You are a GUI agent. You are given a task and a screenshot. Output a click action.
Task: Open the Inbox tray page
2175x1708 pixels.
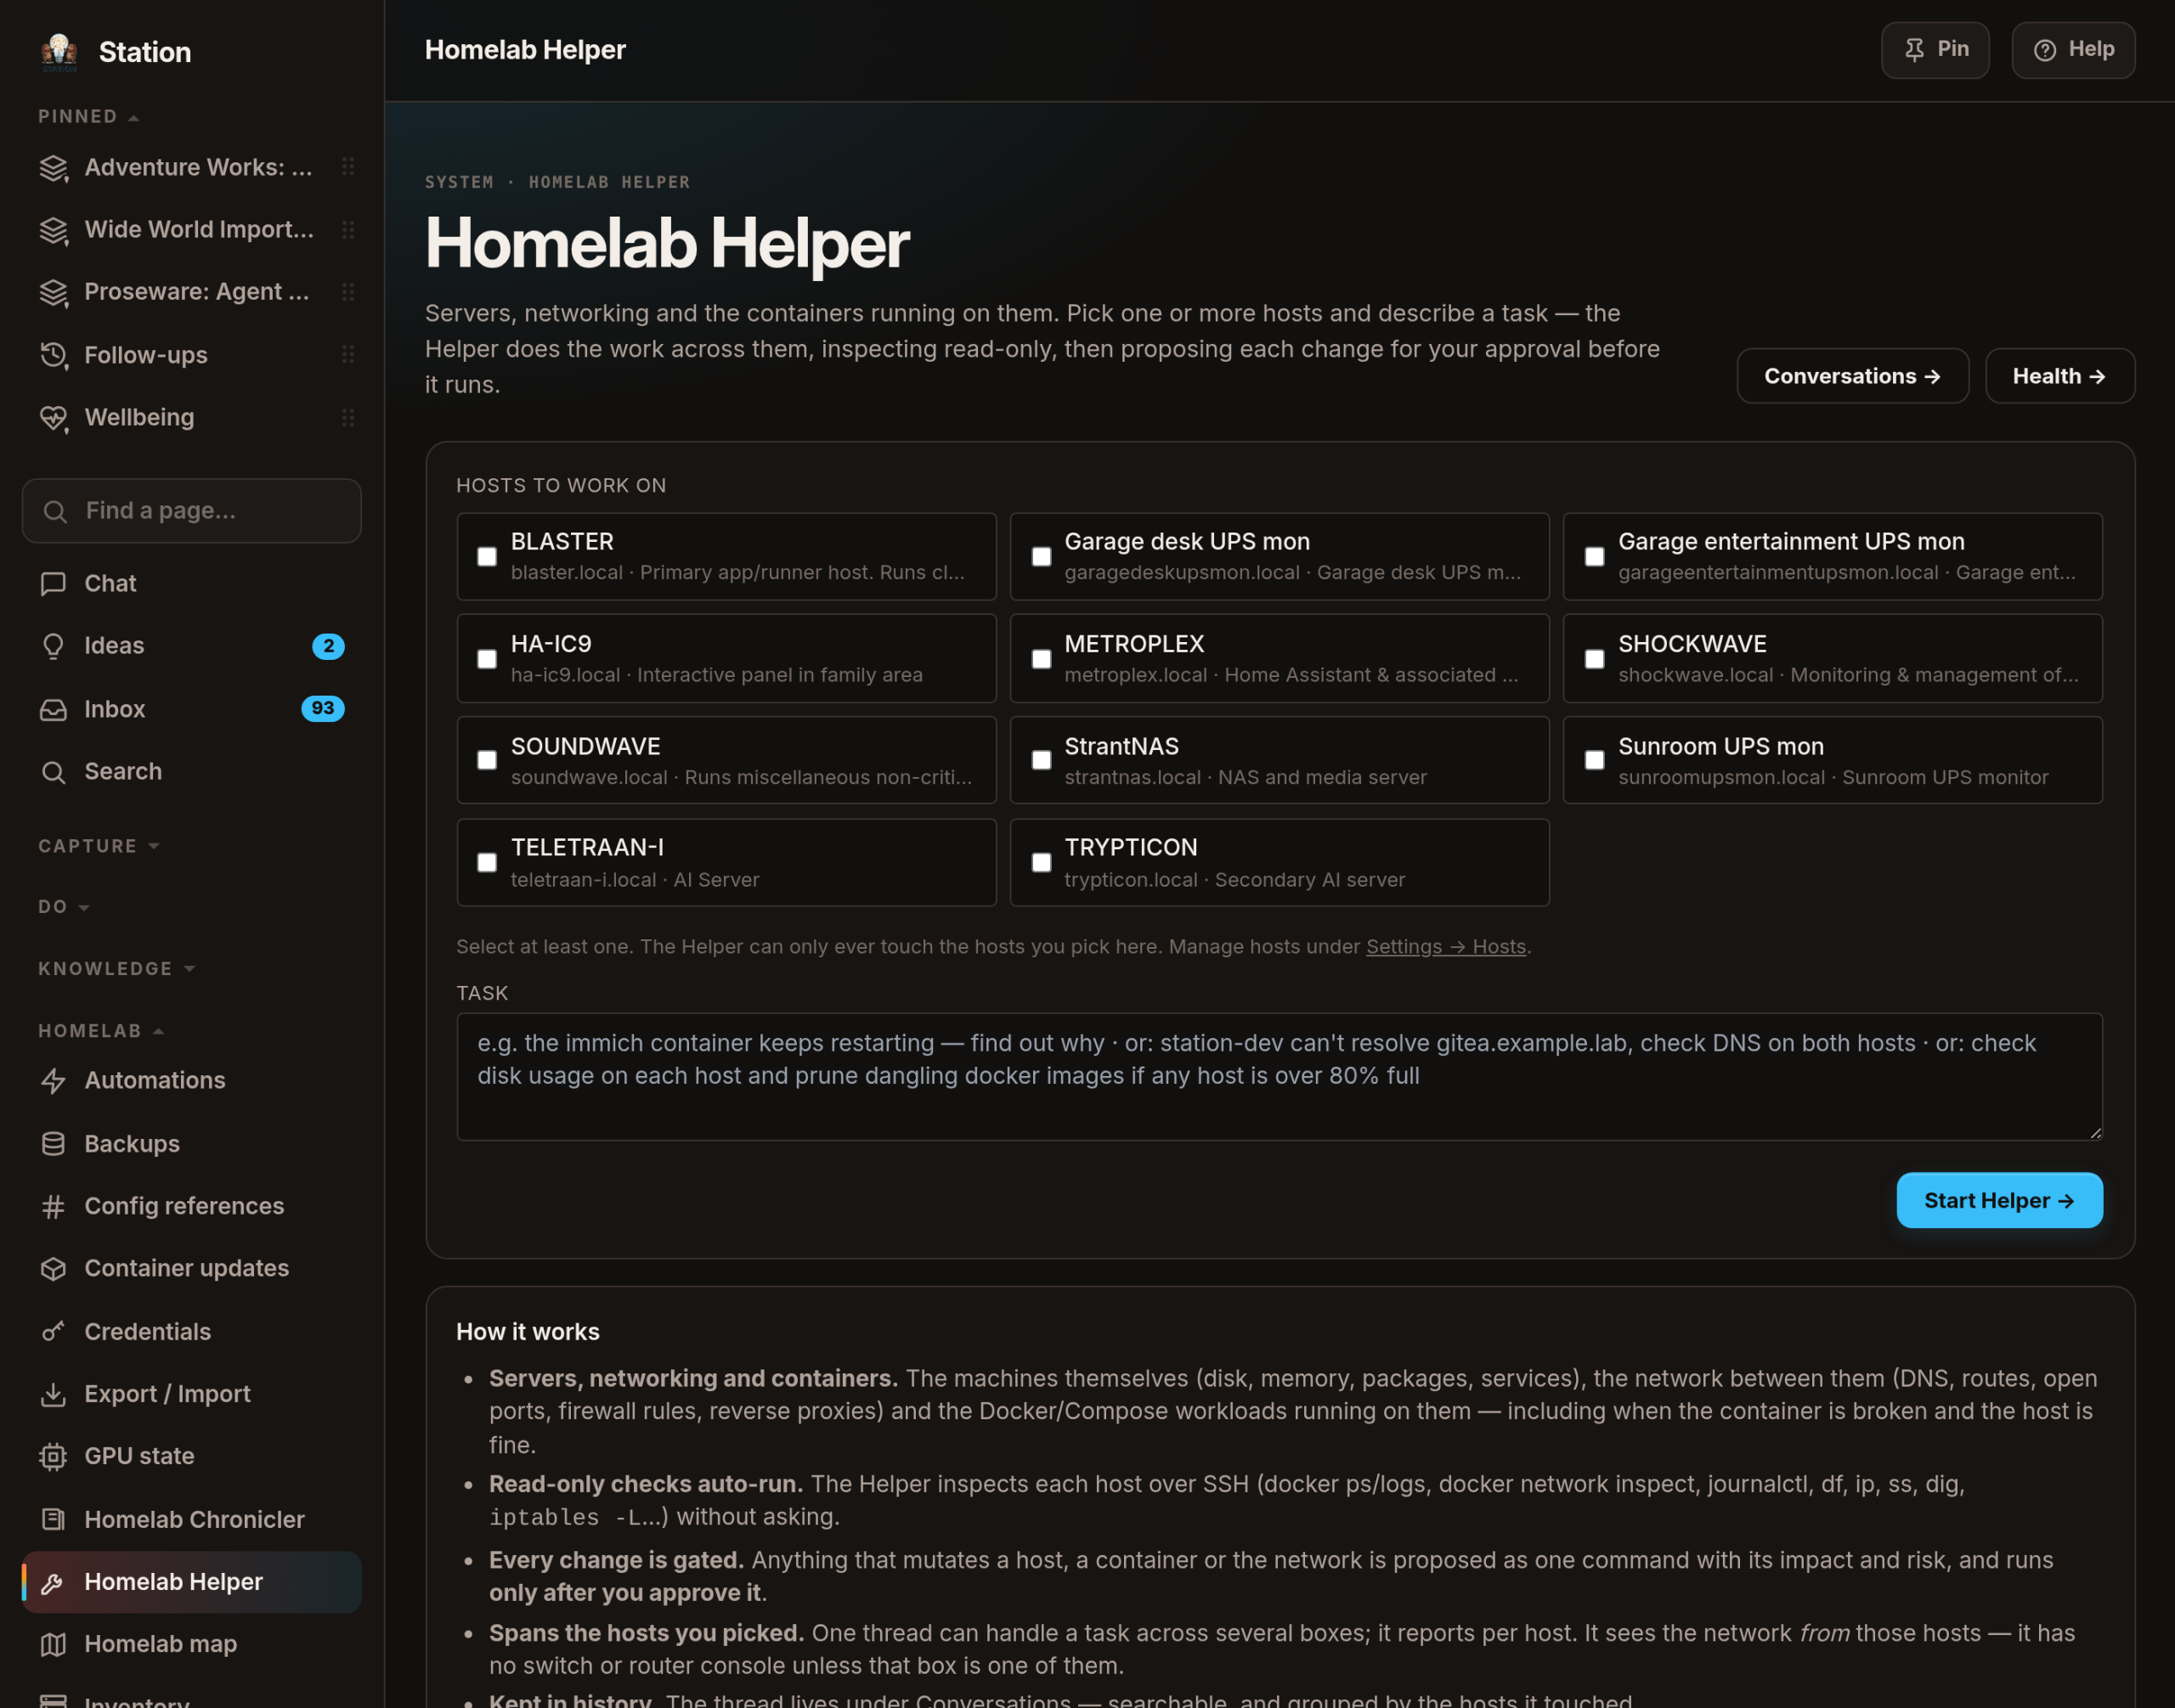pyautogui.click(x=191, y=709)
